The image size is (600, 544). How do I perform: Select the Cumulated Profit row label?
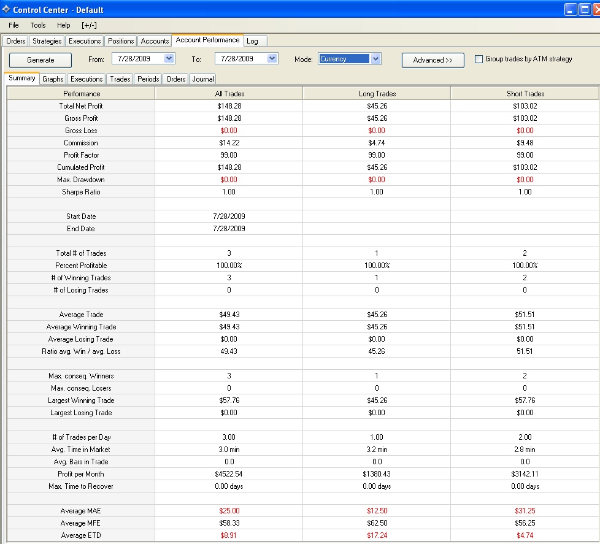[81, 167]
